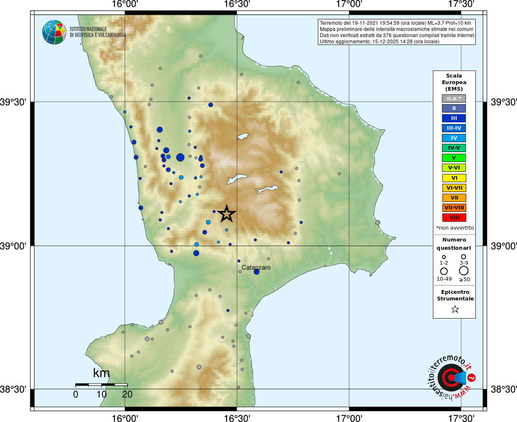Screen dimensions: 517x422
Task: Click the 'Ultimo aggiornamento' info line
Action: point(380,42)
